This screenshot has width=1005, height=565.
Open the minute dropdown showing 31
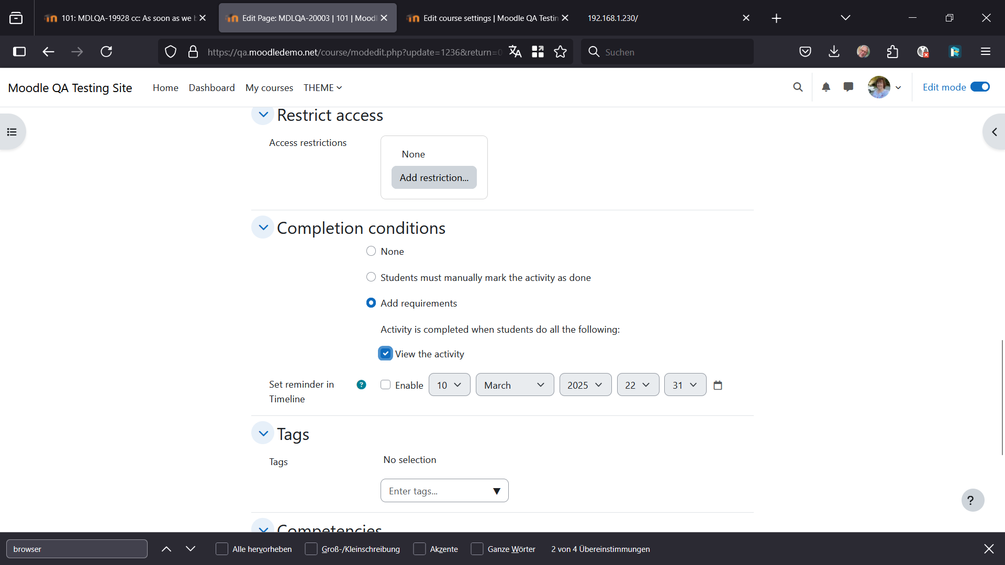coord(685,385)
